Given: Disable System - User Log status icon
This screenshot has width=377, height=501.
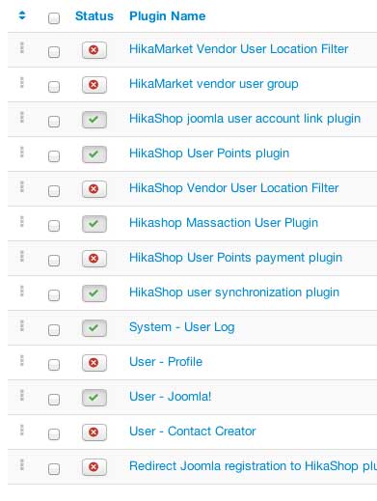Looking at the screenshot, I should coord(94,328).
